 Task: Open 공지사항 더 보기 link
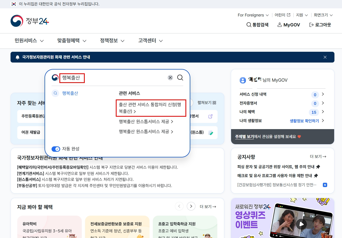point(318,157)
